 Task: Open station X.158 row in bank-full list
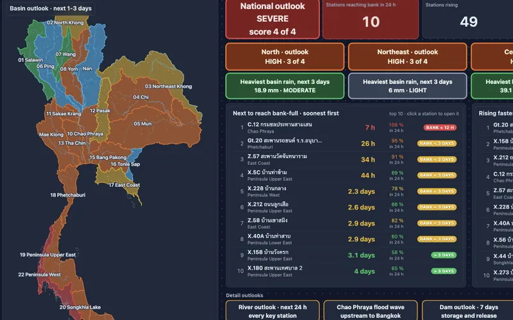click(x=347, y=255)
